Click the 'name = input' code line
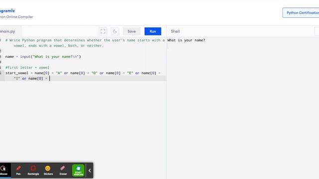Viewport: 319px width, 179px height. (x=43, y=57)
